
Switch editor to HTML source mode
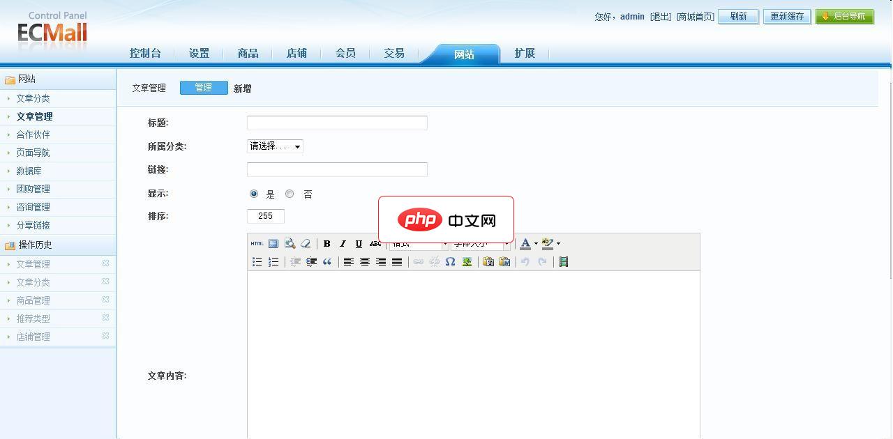(257, 243)
